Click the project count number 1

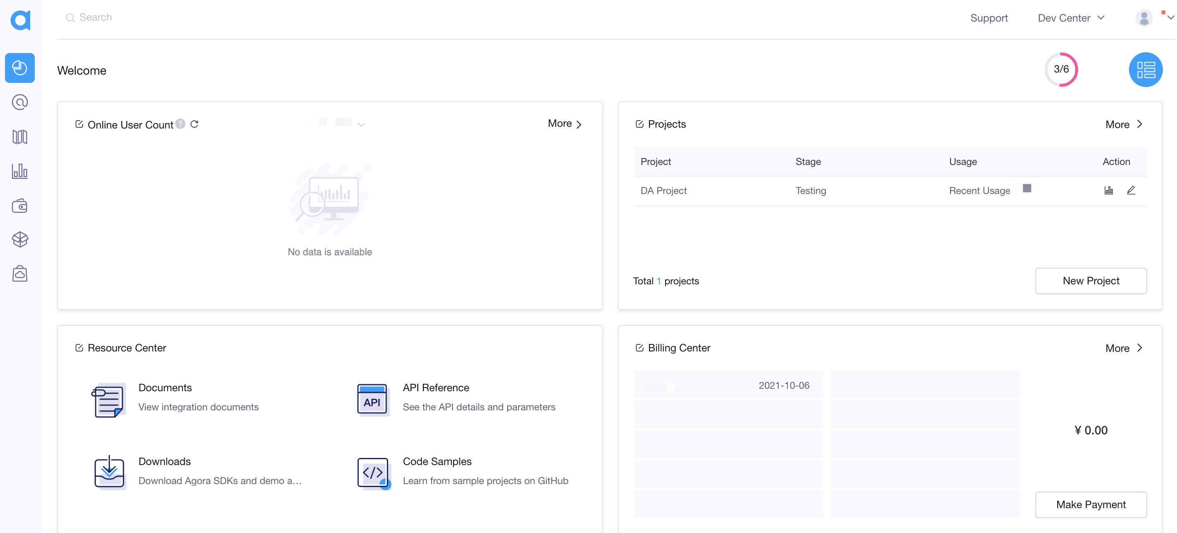(x=659, y=281)
